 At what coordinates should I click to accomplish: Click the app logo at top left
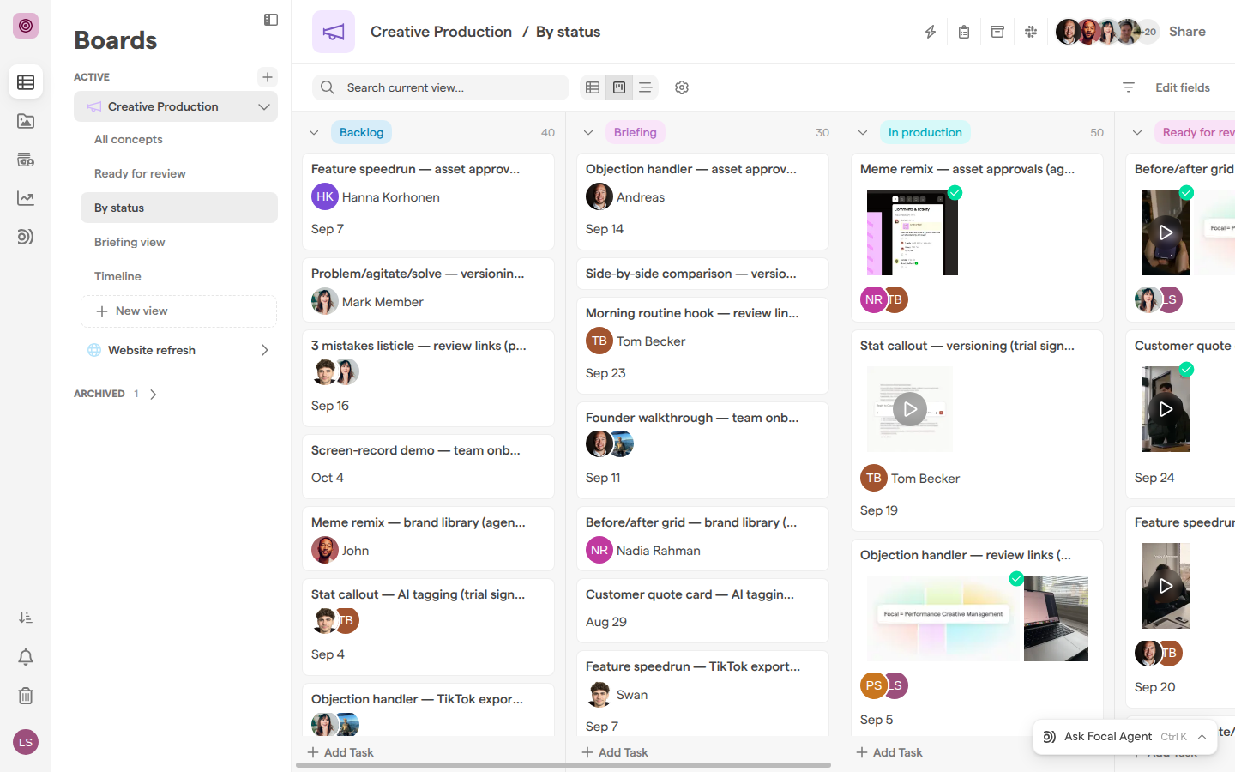tap(26, 26)
